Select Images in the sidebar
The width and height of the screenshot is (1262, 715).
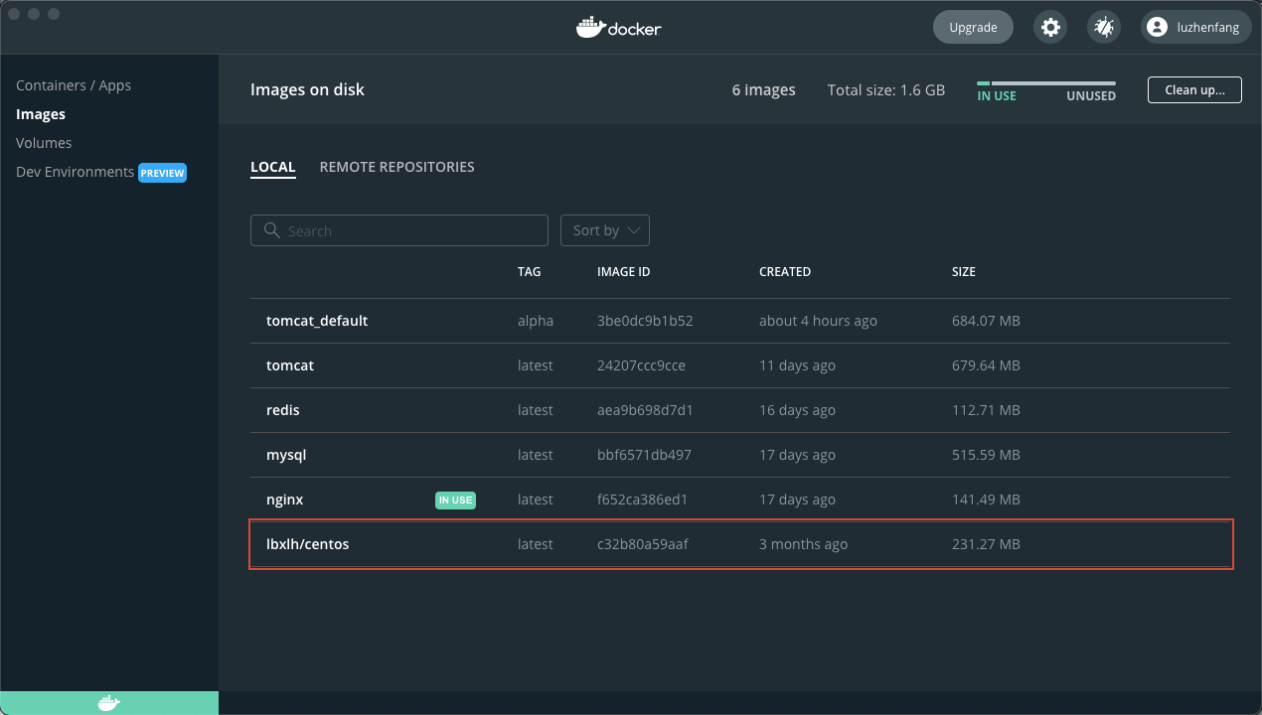pyautogui.click(x=41, y=114)
